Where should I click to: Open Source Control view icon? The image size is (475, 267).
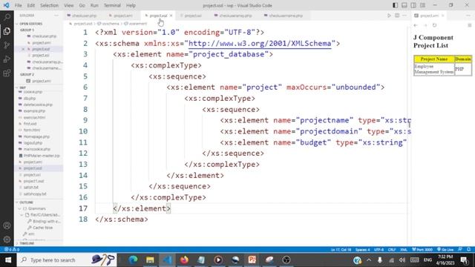[7, 45]
